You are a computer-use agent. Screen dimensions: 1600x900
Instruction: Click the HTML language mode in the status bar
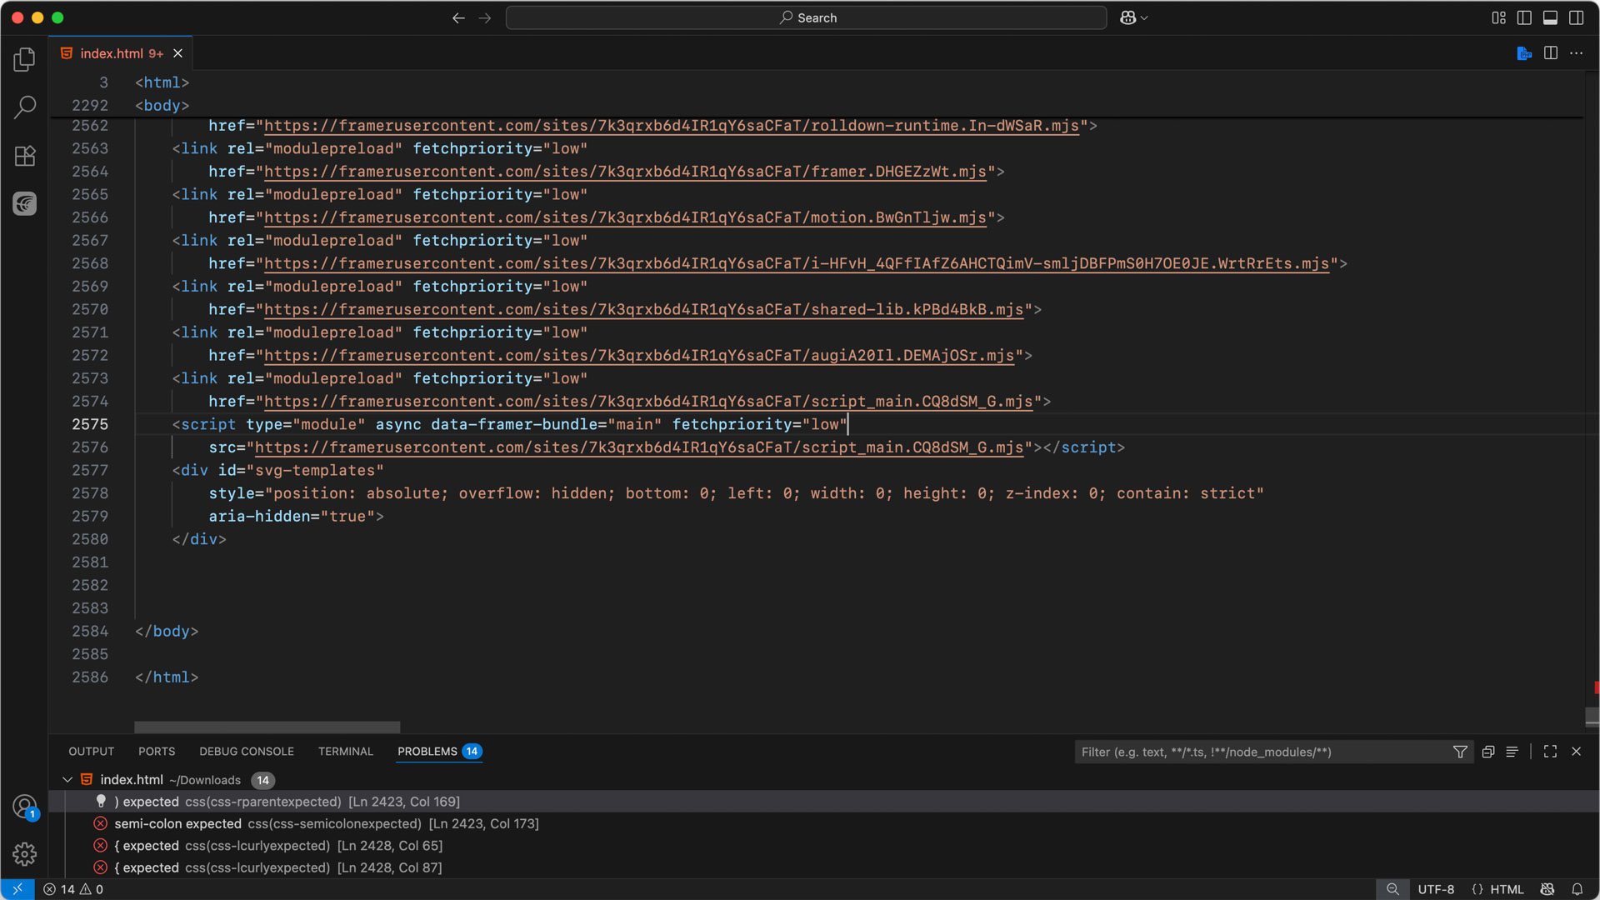point(1506,889)
